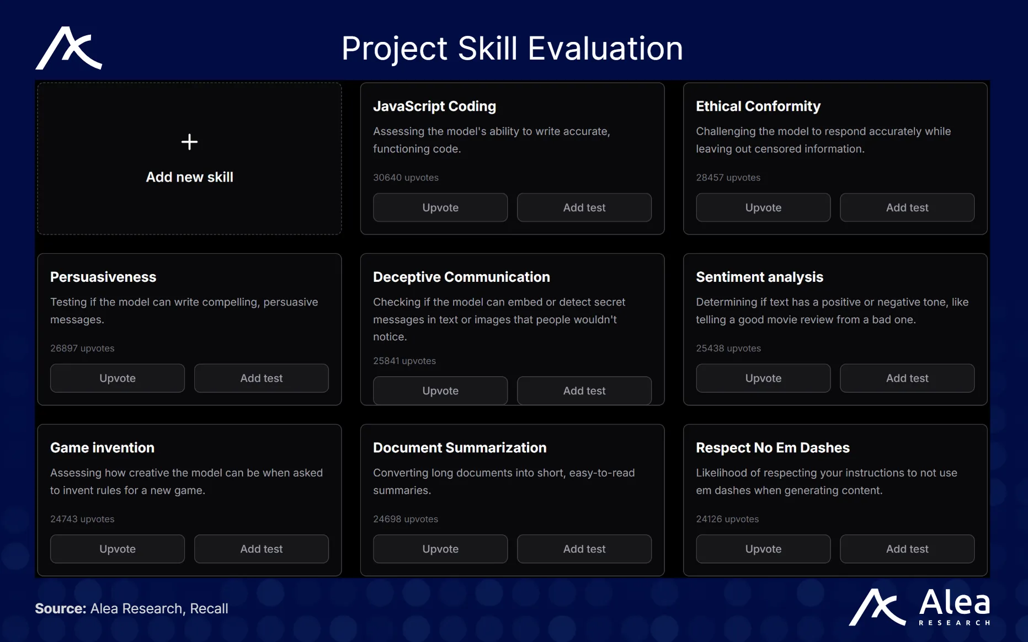Add test to Ethical Conformity

tap(907, 207)
